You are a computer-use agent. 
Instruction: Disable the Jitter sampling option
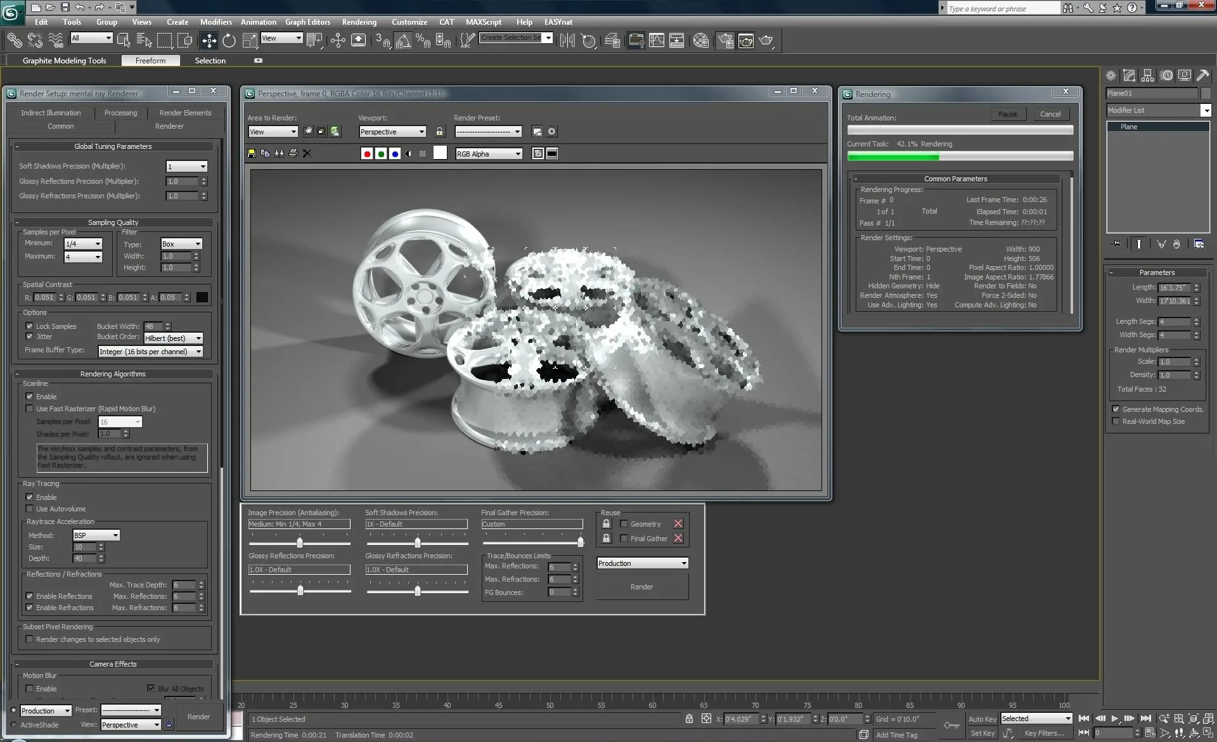(30, 336)
